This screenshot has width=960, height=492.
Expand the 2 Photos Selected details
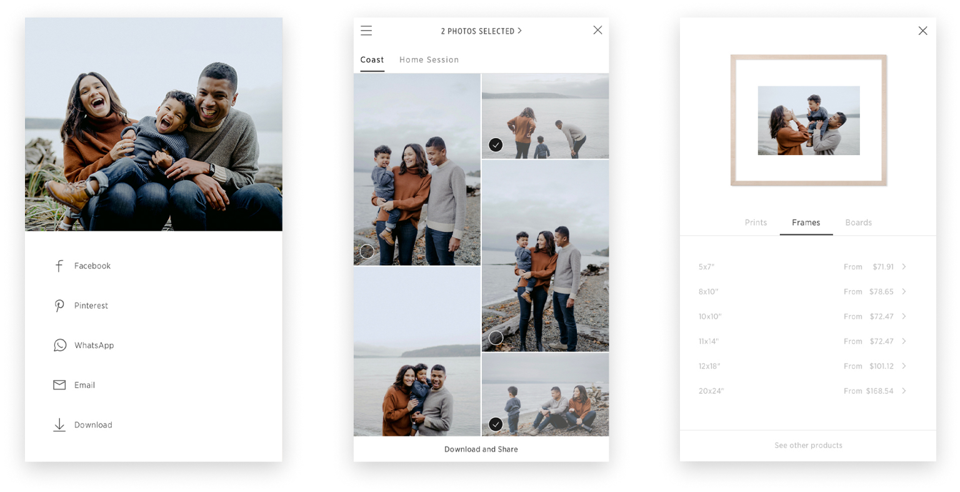(481, 30)
